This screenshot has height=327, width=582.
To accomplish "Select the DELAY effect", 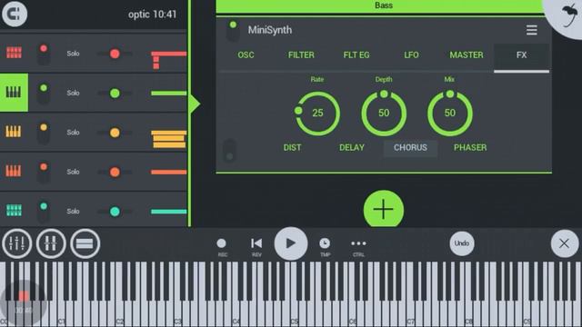I will pyautogui.click(x=352, y=147).
